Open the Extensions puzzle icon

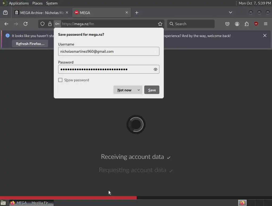(x=246, y=24)
